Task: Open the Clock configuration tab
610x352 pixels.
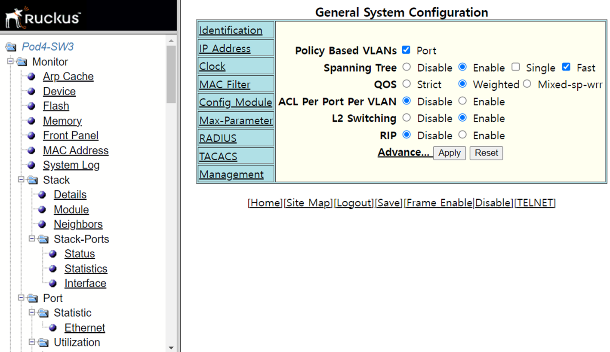Action: 212,66
